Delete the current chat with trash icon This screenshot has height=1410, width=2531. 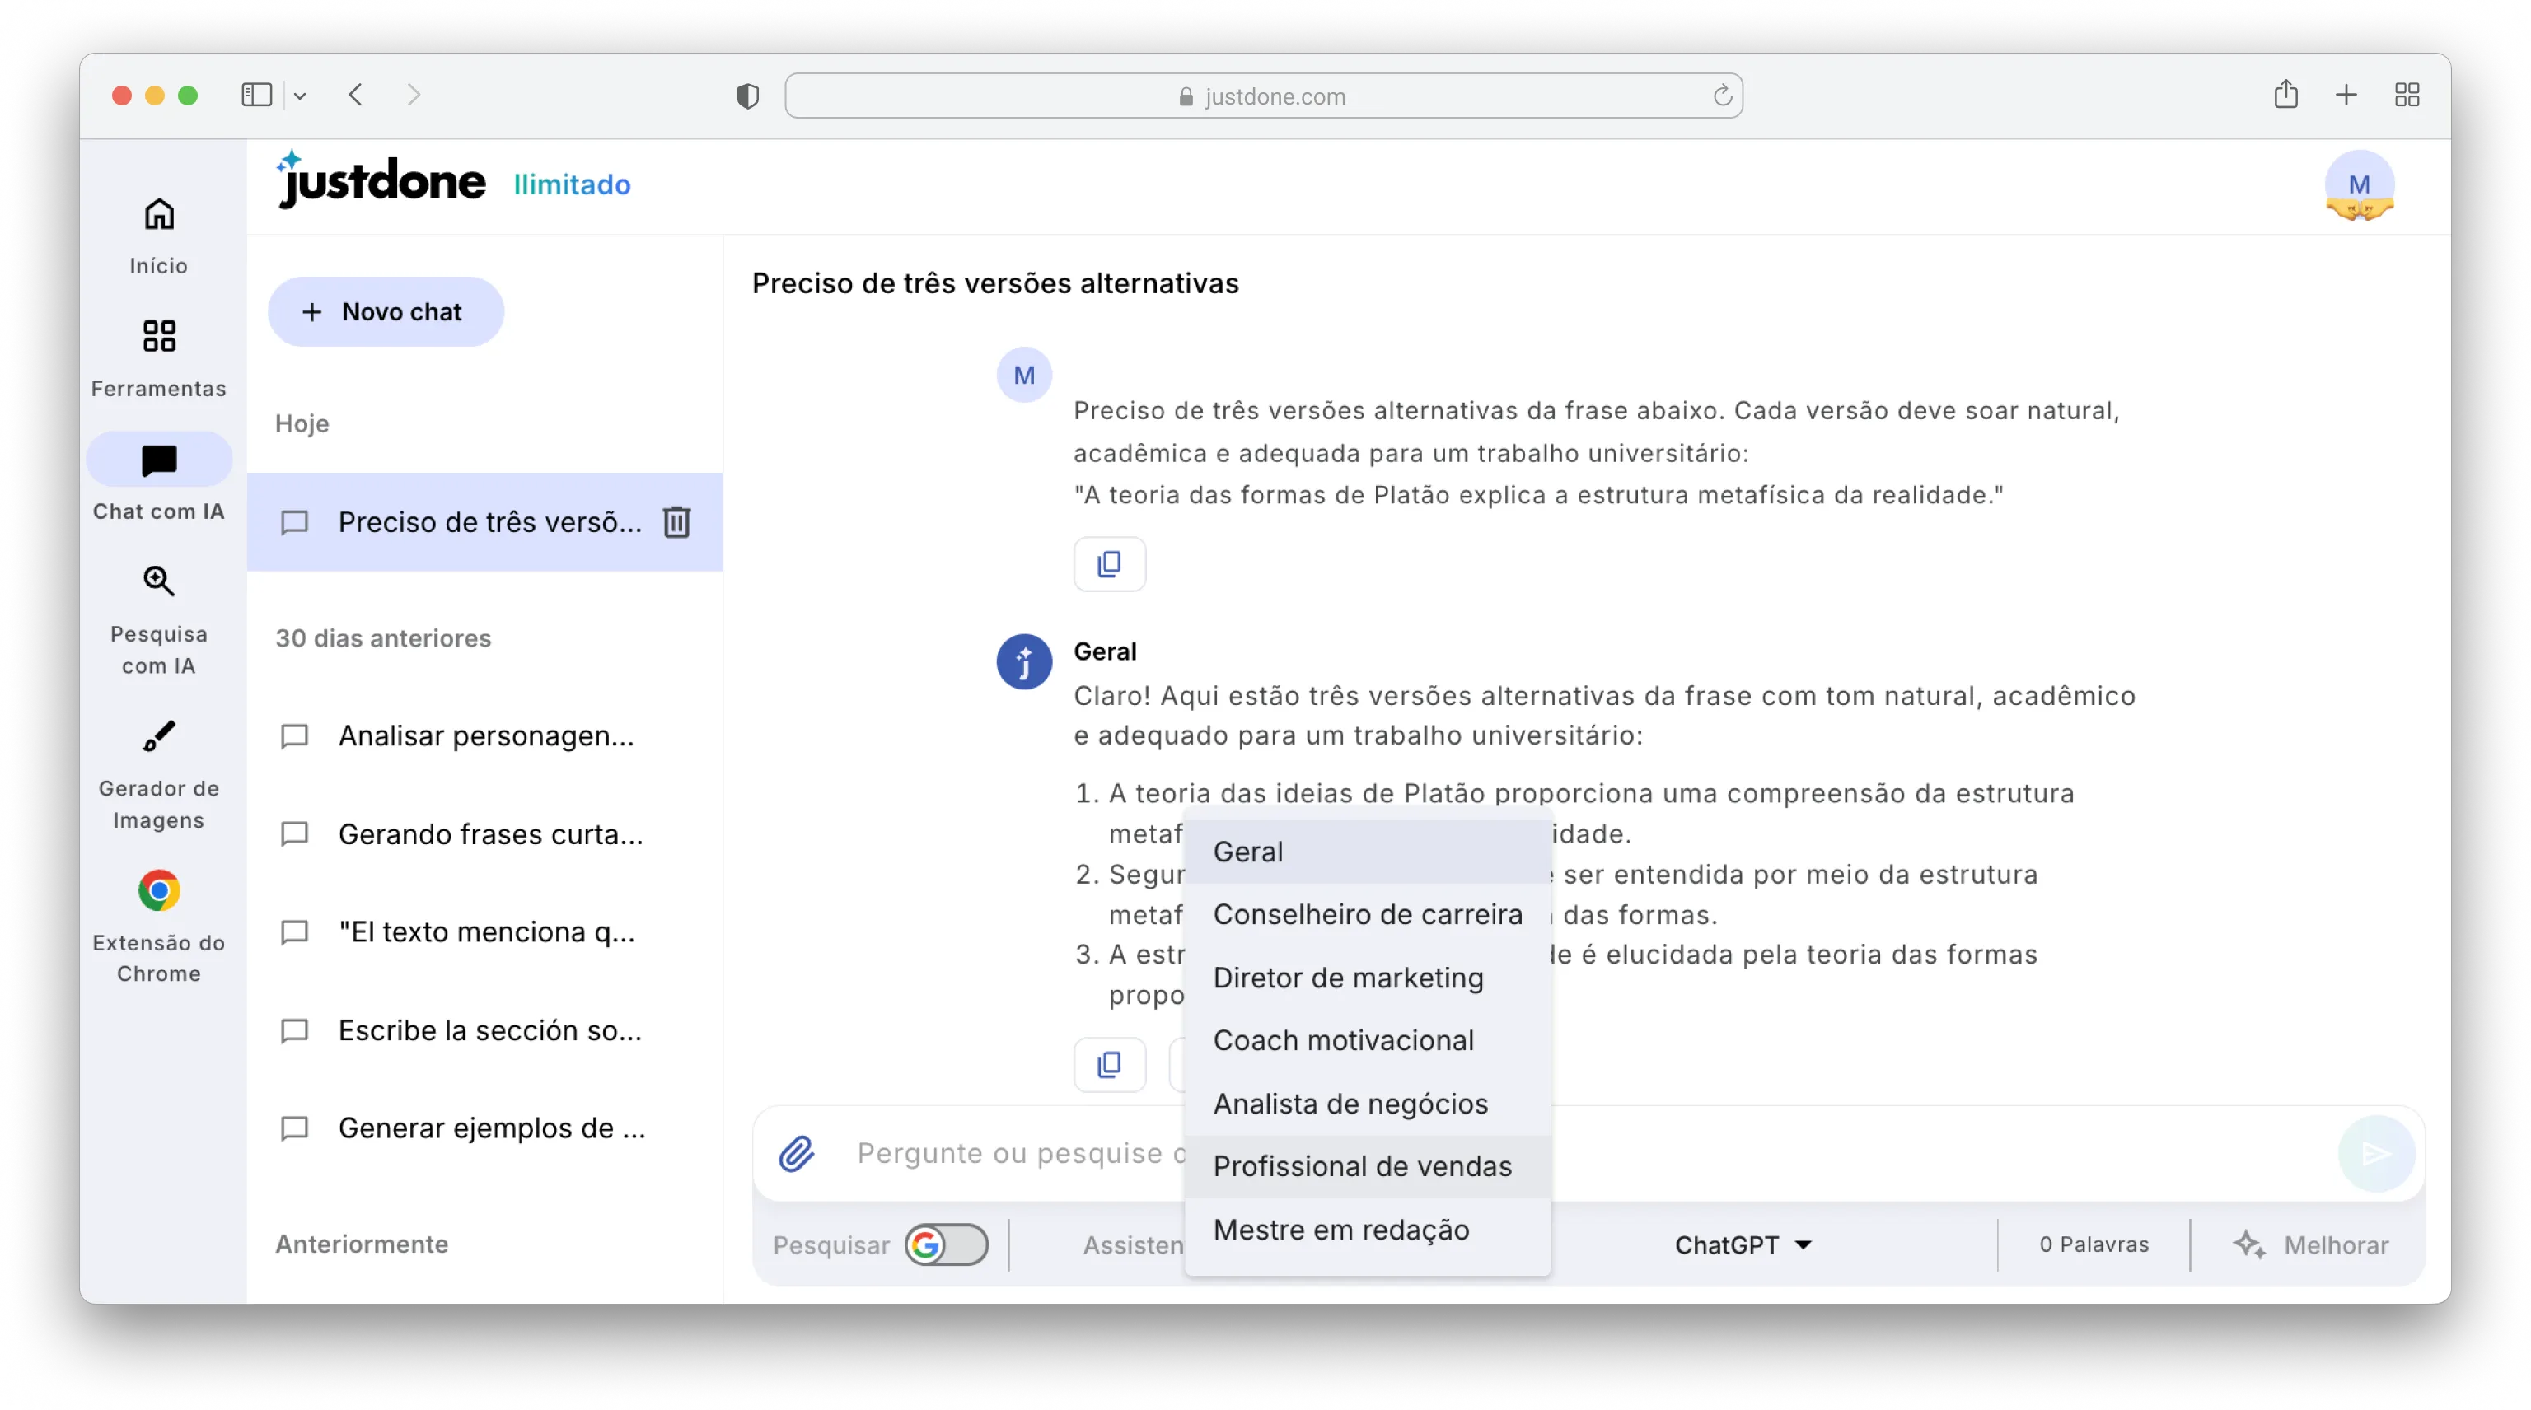click(x=677, y=521)
